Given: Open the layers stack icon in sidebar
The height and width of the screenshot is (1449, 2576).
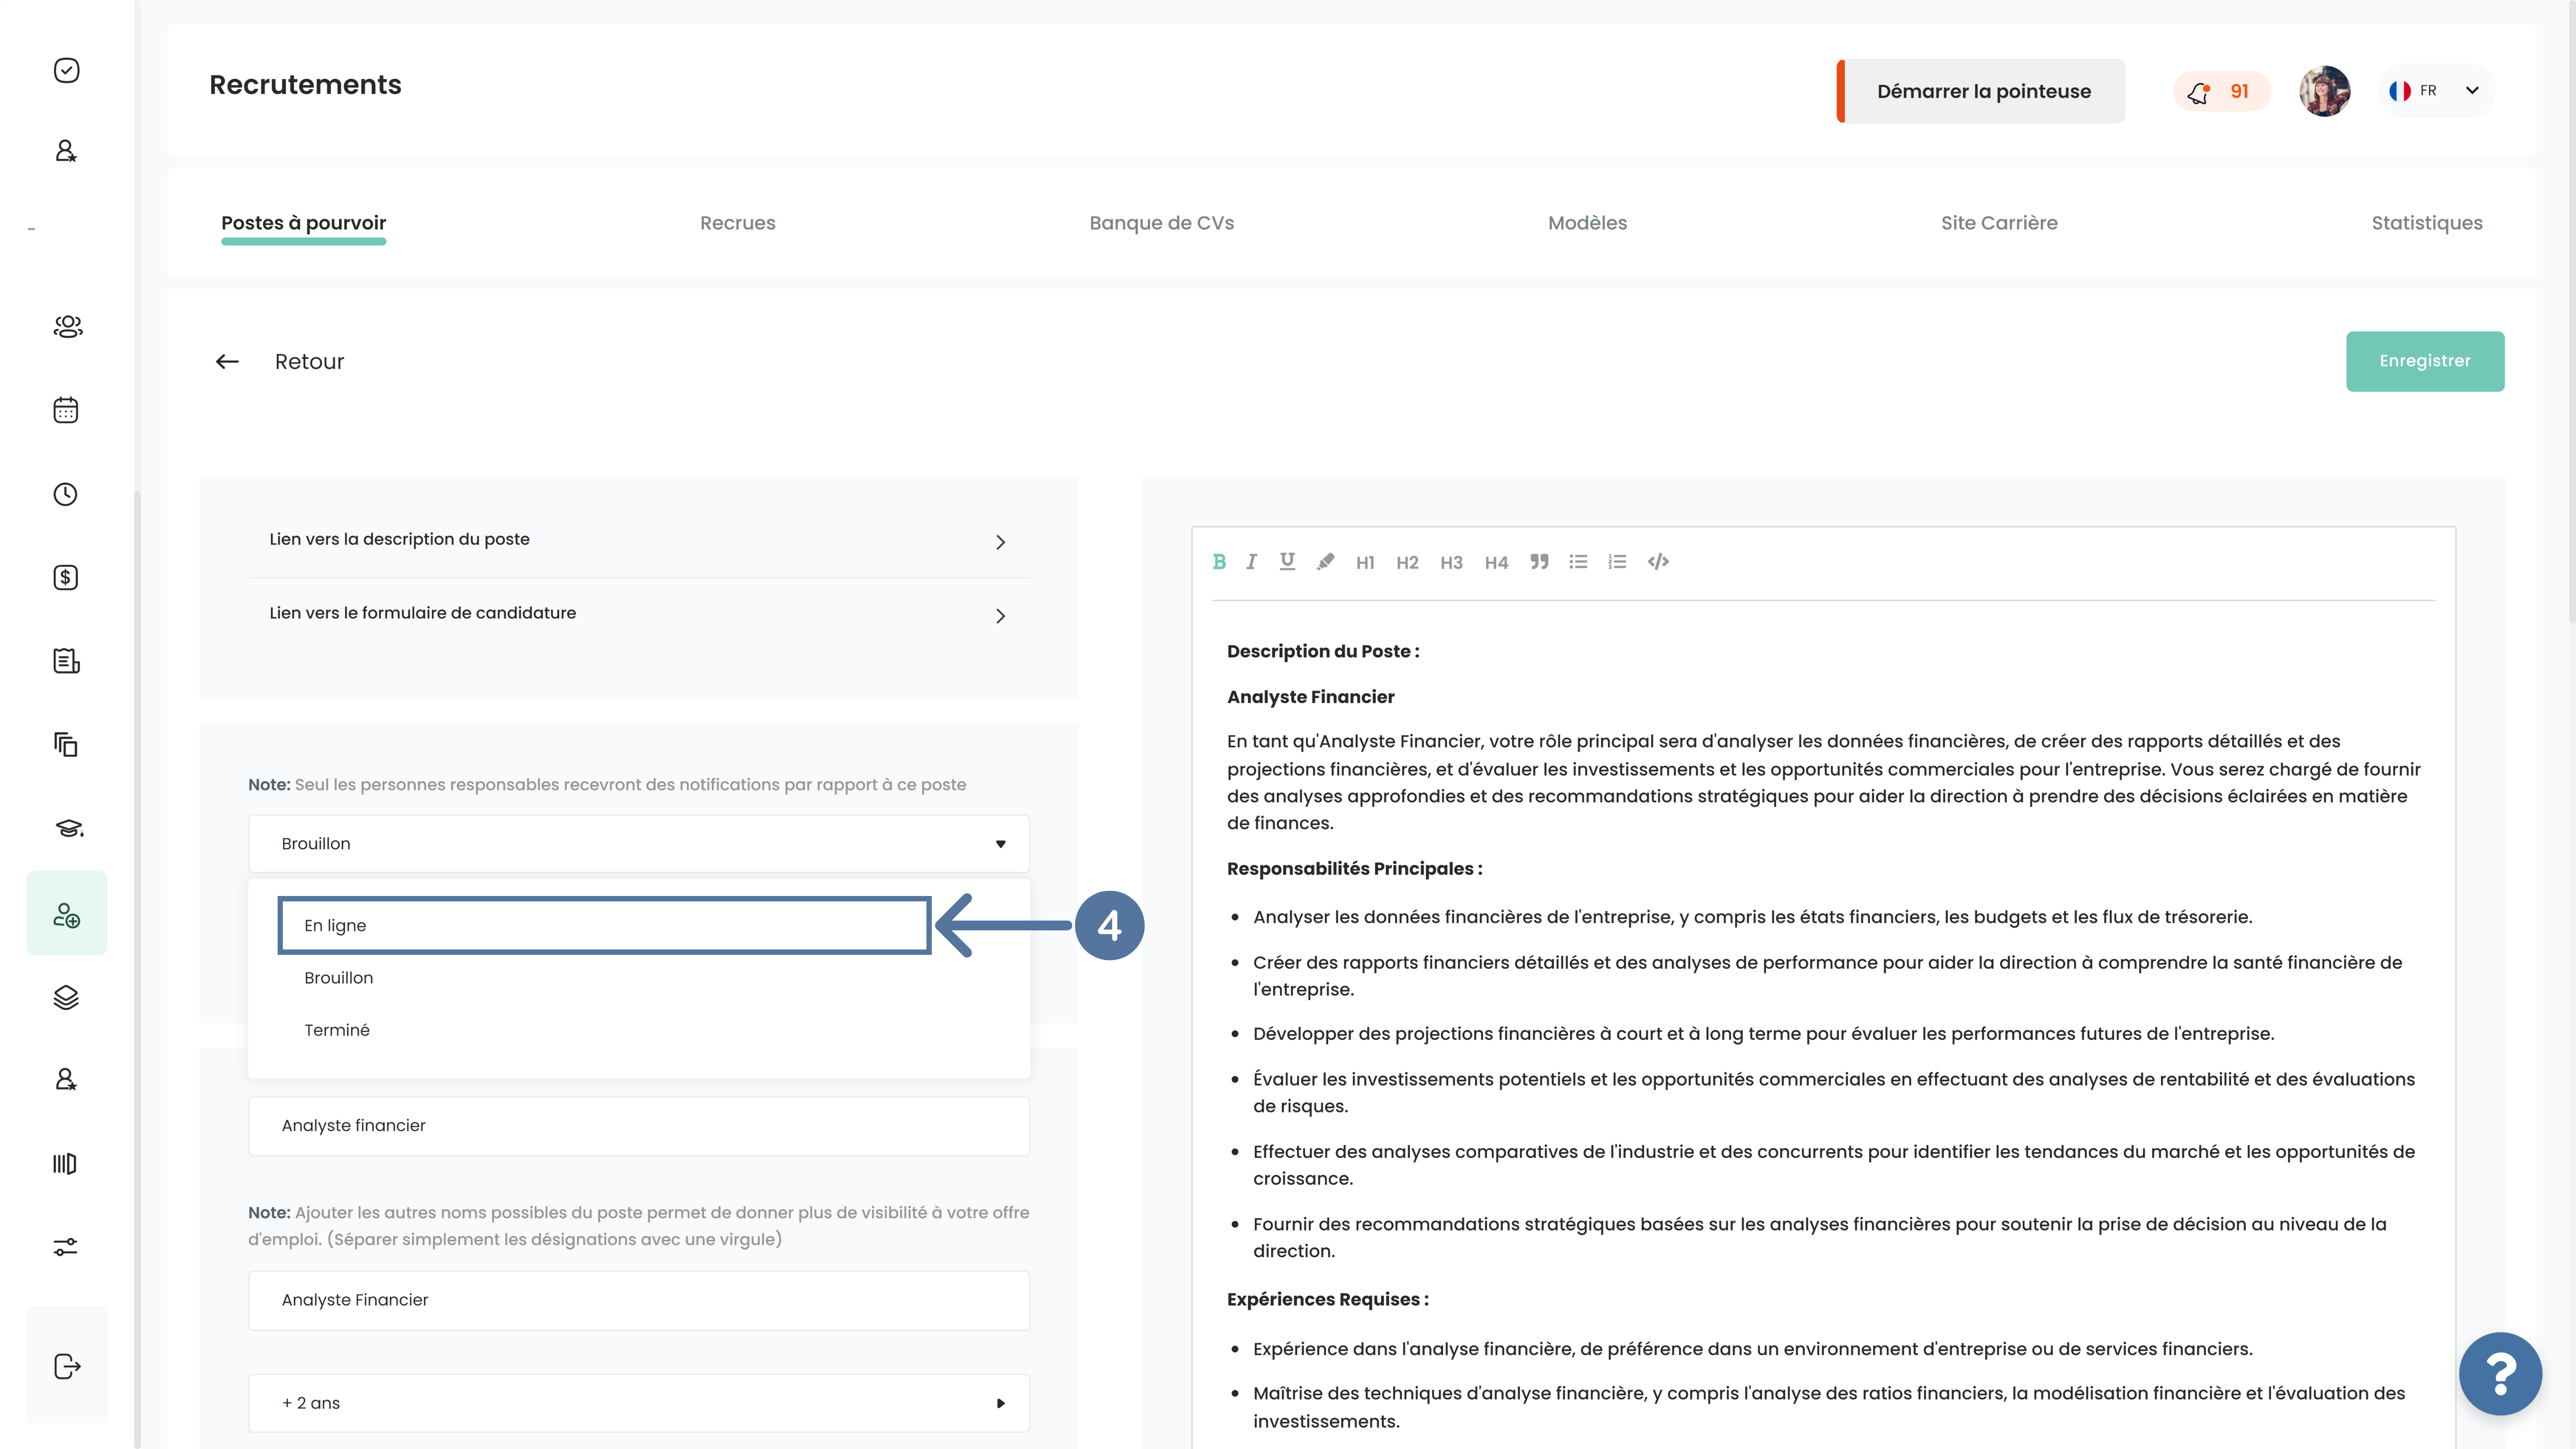Looking at the screenshot, I should point(66,998).
